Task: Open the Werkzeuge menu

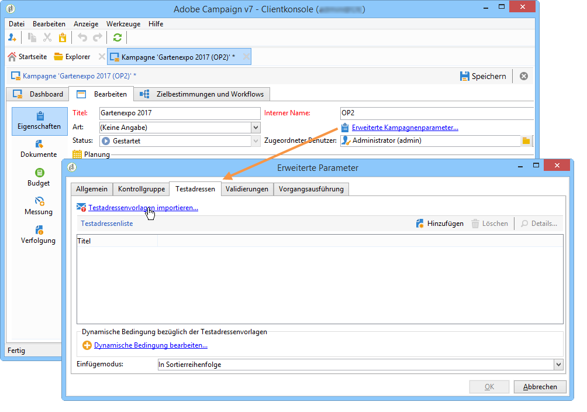Action: pyautogui.click(x=123, y=24)
